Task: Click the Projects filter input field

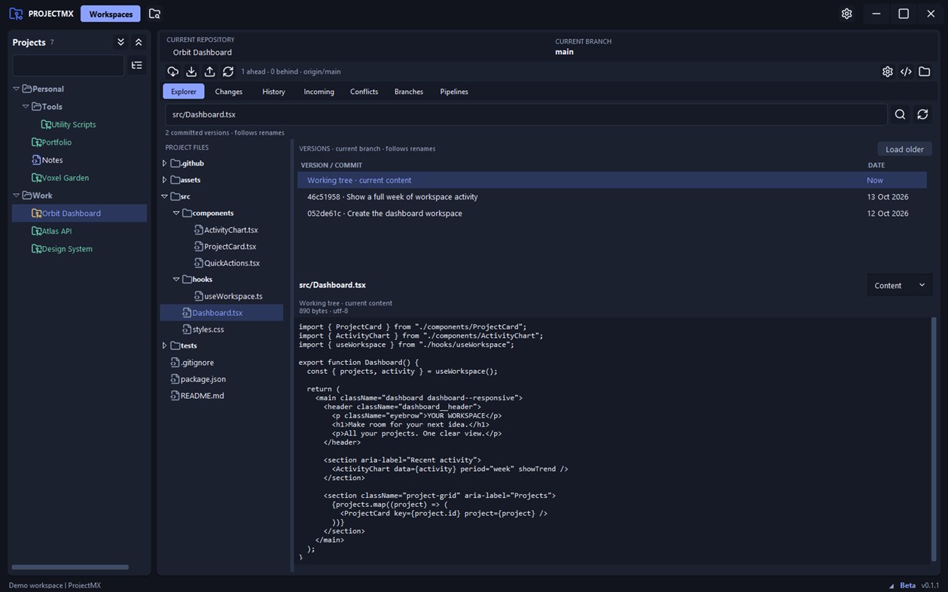Action: [68, 65]
